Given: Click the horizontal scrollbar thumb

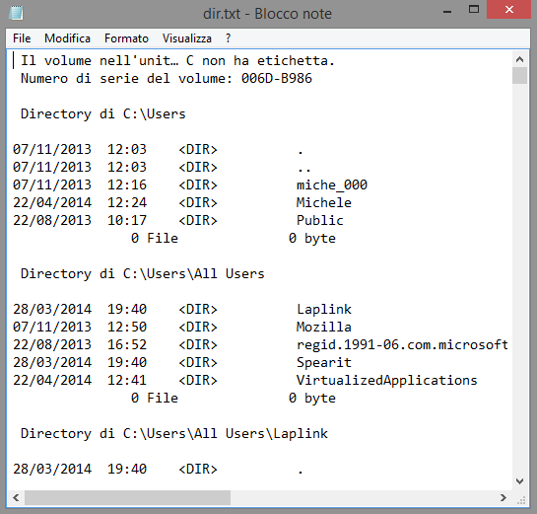Looking at the screenshot, I should coord(127,497).
